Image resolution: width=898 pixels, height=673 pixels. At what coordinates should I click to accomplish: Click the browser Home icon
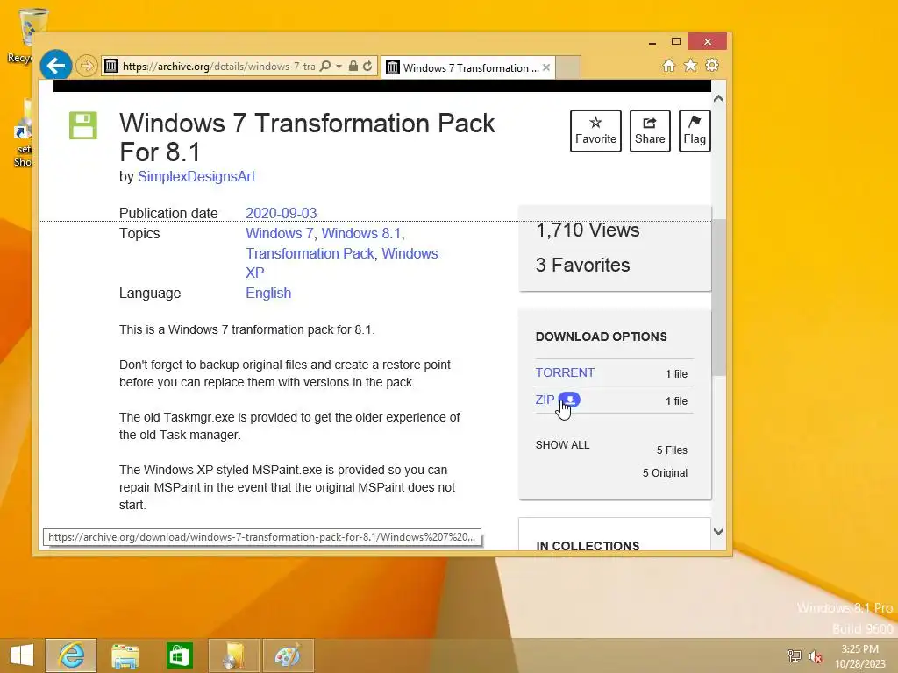[669, 65]
